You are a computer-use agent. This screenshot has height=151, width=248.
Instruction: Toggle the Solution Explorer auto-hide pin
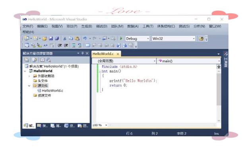coord(82,53)
